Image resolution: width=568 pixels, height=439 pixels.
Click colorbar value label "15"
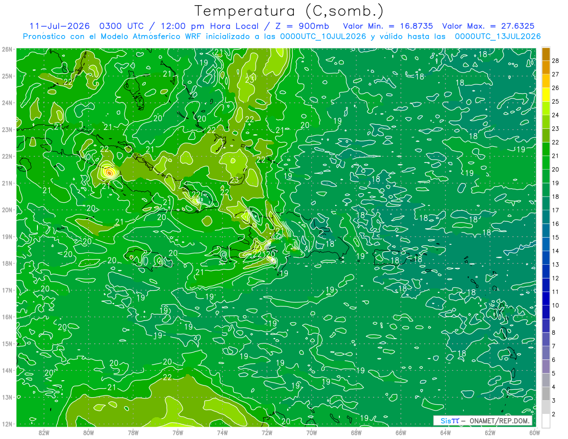click(555, 237)
